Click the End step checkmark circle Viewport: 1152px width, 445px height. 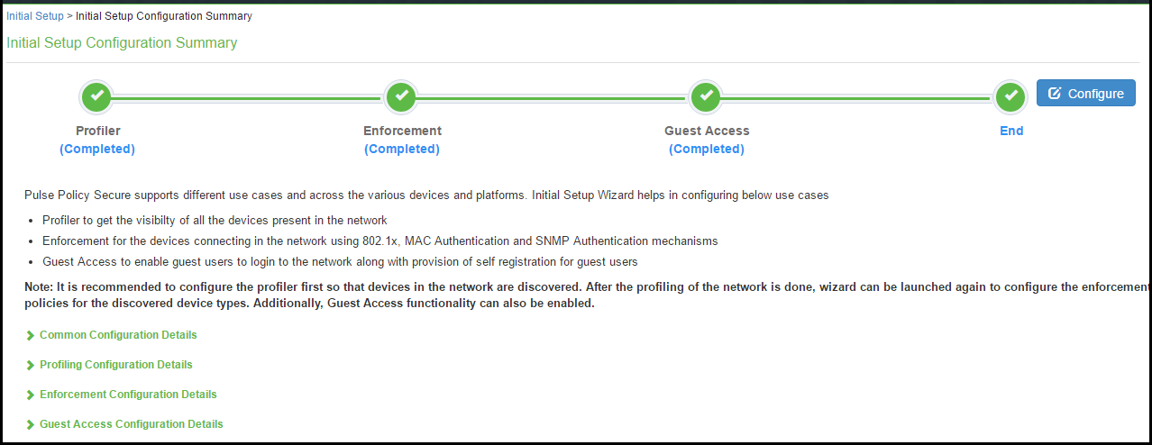1010,95
